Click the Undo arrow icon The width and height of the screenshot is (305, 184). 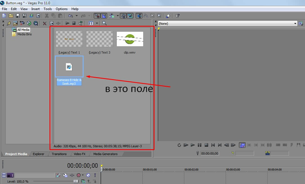(71, 16)
